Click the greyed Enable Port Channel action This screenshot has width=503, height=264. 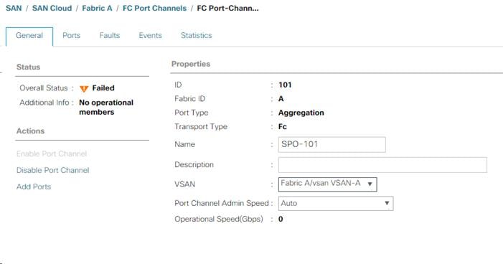pyautogui.click(x=52, y=154)
